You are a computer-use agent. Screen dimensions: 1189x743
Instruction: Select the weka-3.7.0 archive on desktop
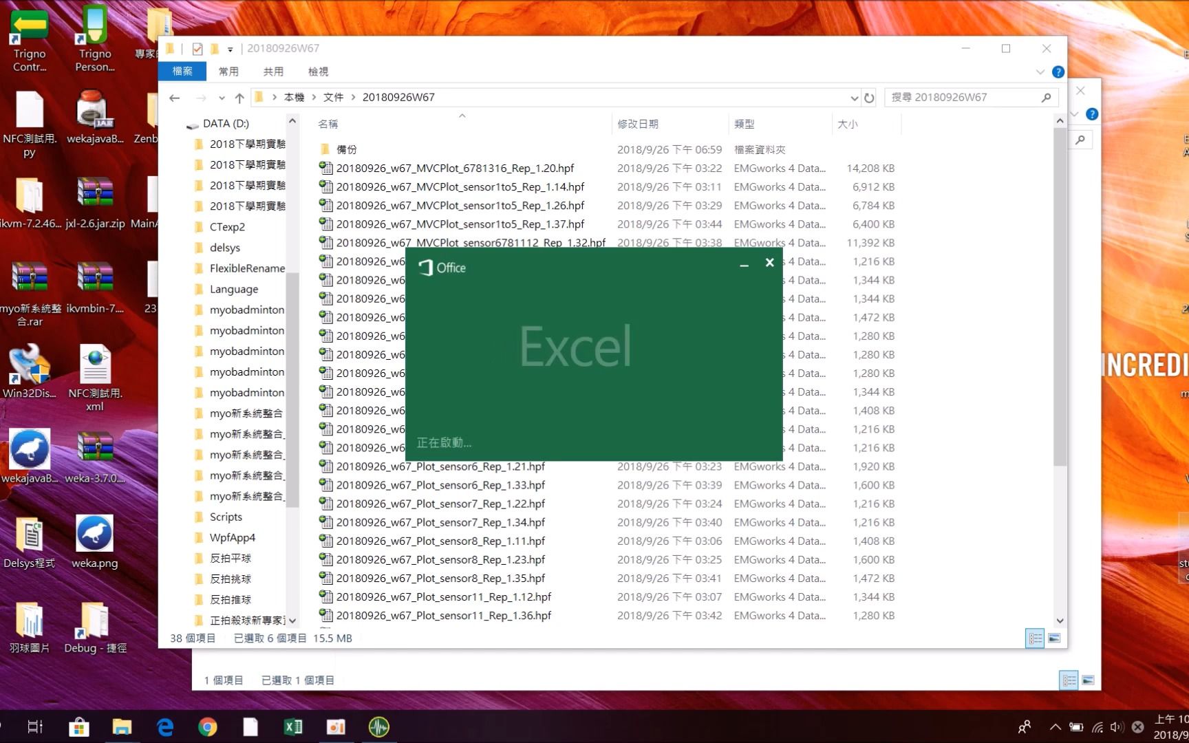[95, 457]
